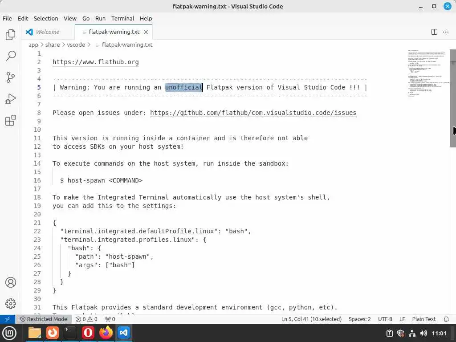This screenshot has width=456, height=342.
Task: Change end of line sequence LF
Action: 402,319
